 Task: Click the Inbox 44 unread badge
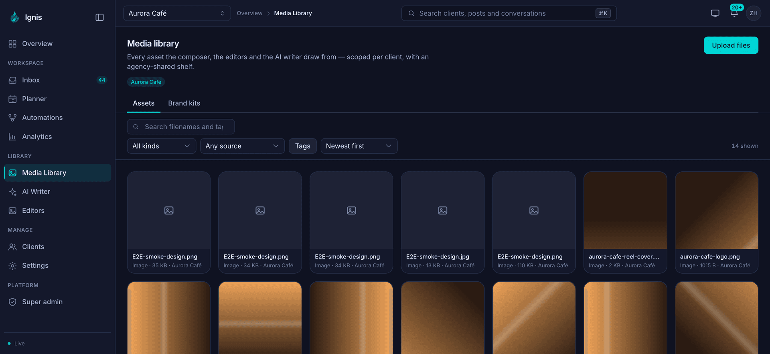(x=102, y=80)
